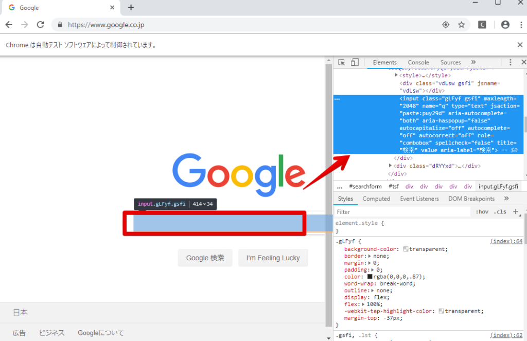Toggle the .cls class editor
This screenshot has width=527, height=341.
pos(500,212)
